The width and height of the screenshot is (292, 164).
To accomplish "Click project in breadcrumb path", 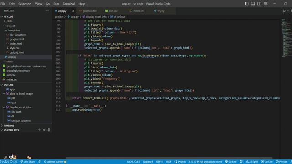I will [x=59, y=17].
